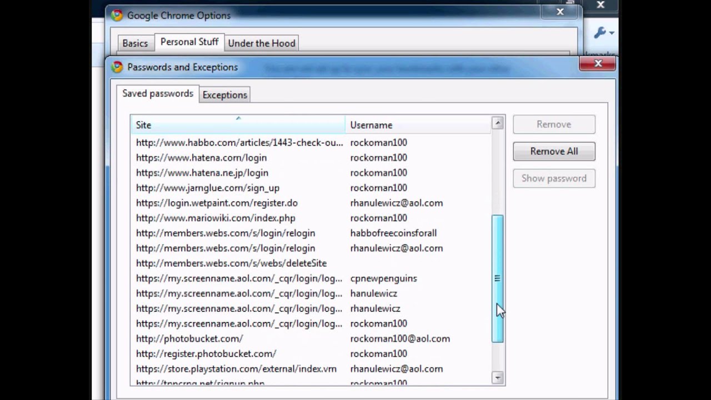Image resolution: width=711 pixels, height=400 pixels.
Task: Select the hatena.com/login entry
Action: click(x=311, y=158)
